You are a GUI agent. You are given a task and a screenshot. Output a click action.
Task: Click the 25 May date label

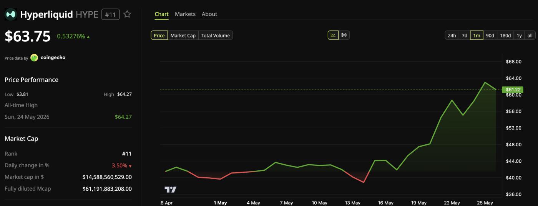(485, 203)
